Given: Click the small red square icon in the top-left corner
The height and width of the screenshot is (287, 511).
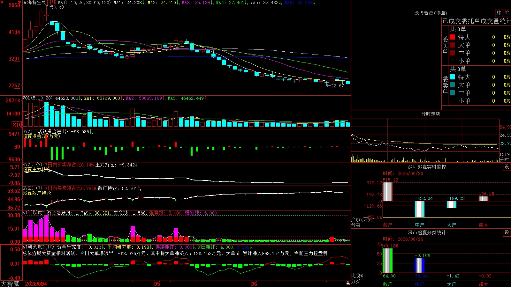Looking at the screenshot, I should pos(2,1).
